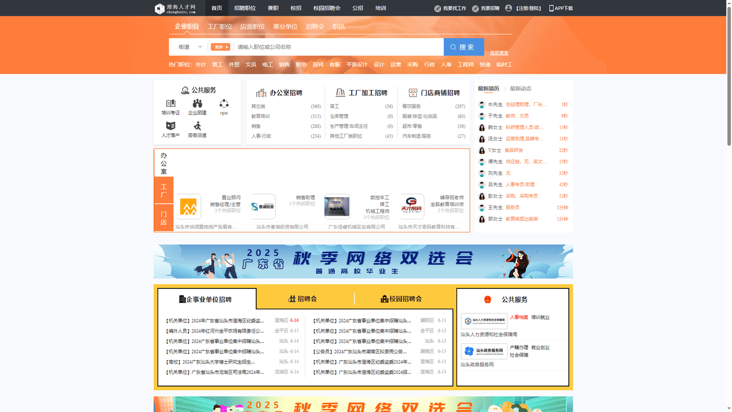Expand the 街道 dropdown in the search bar

[190, 47]
